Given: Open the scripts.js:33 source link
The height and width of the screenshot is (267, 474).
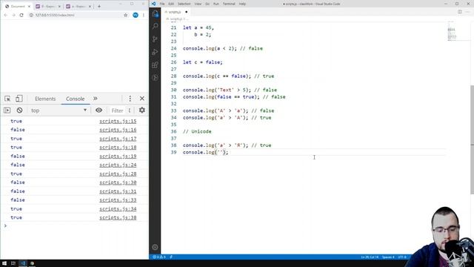Looking at the screenshot, I should (x=118, y=200).
